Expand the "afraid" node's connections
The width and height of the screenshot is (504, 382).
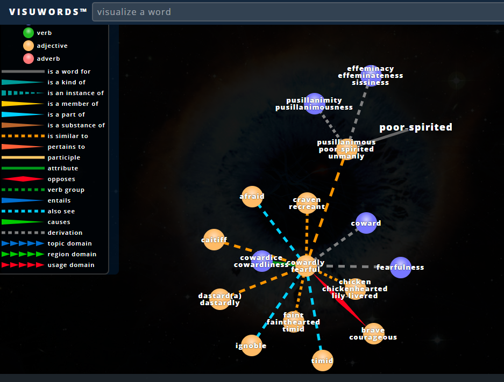click(252, 197)
